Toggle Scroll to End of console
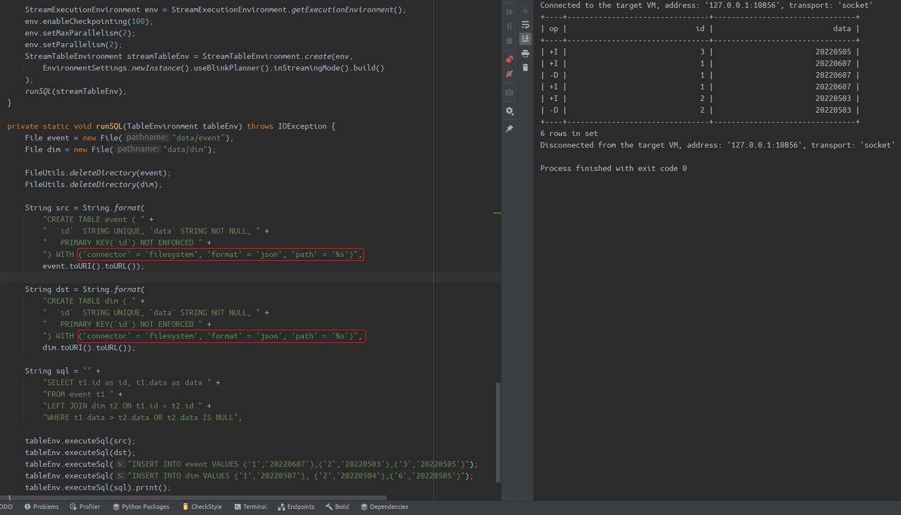Image resolution: width=901 pixels, height=515 pixels. click(525, 39)
